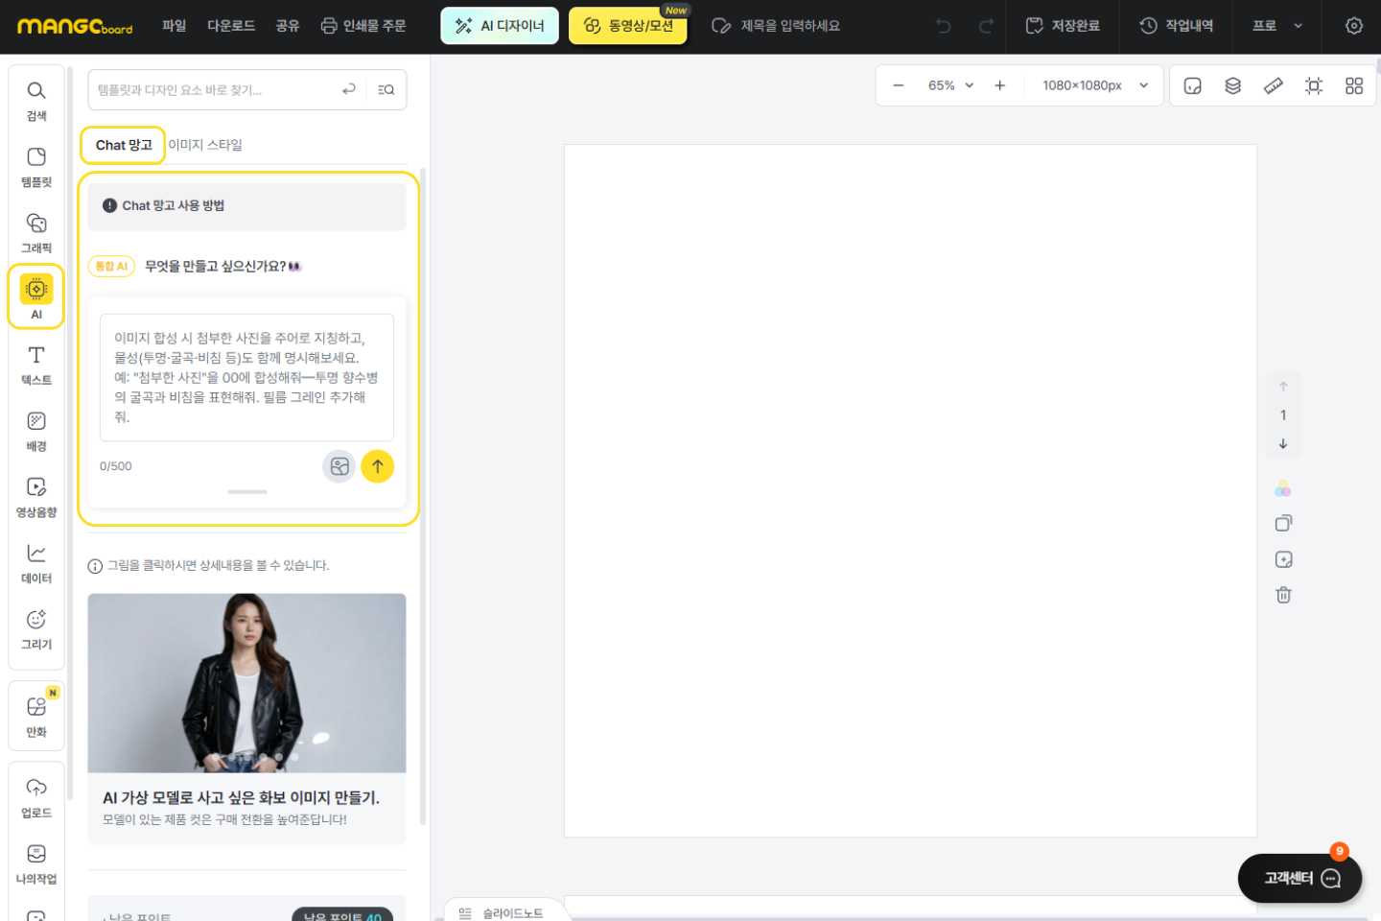Open the 템플릿 (Template) sidebar panel

pyautogui.click(x=36, y=167)
